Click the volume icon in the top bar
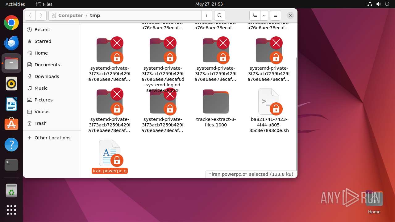The height and width of the screenshot is (222, 395). tap(378, 4)
